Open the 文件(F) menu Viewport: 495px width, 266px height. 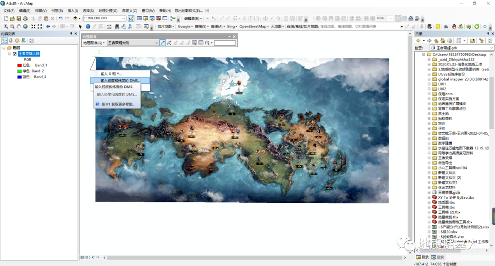point(9,11)
